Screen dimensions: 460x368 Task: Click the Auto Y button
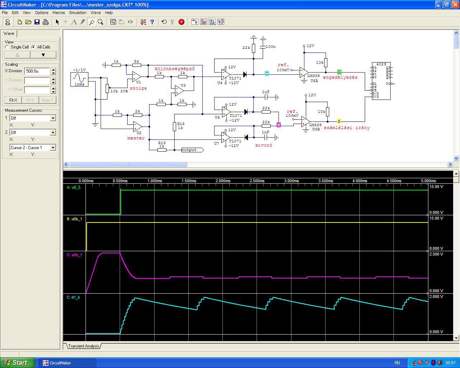(47, 100)
